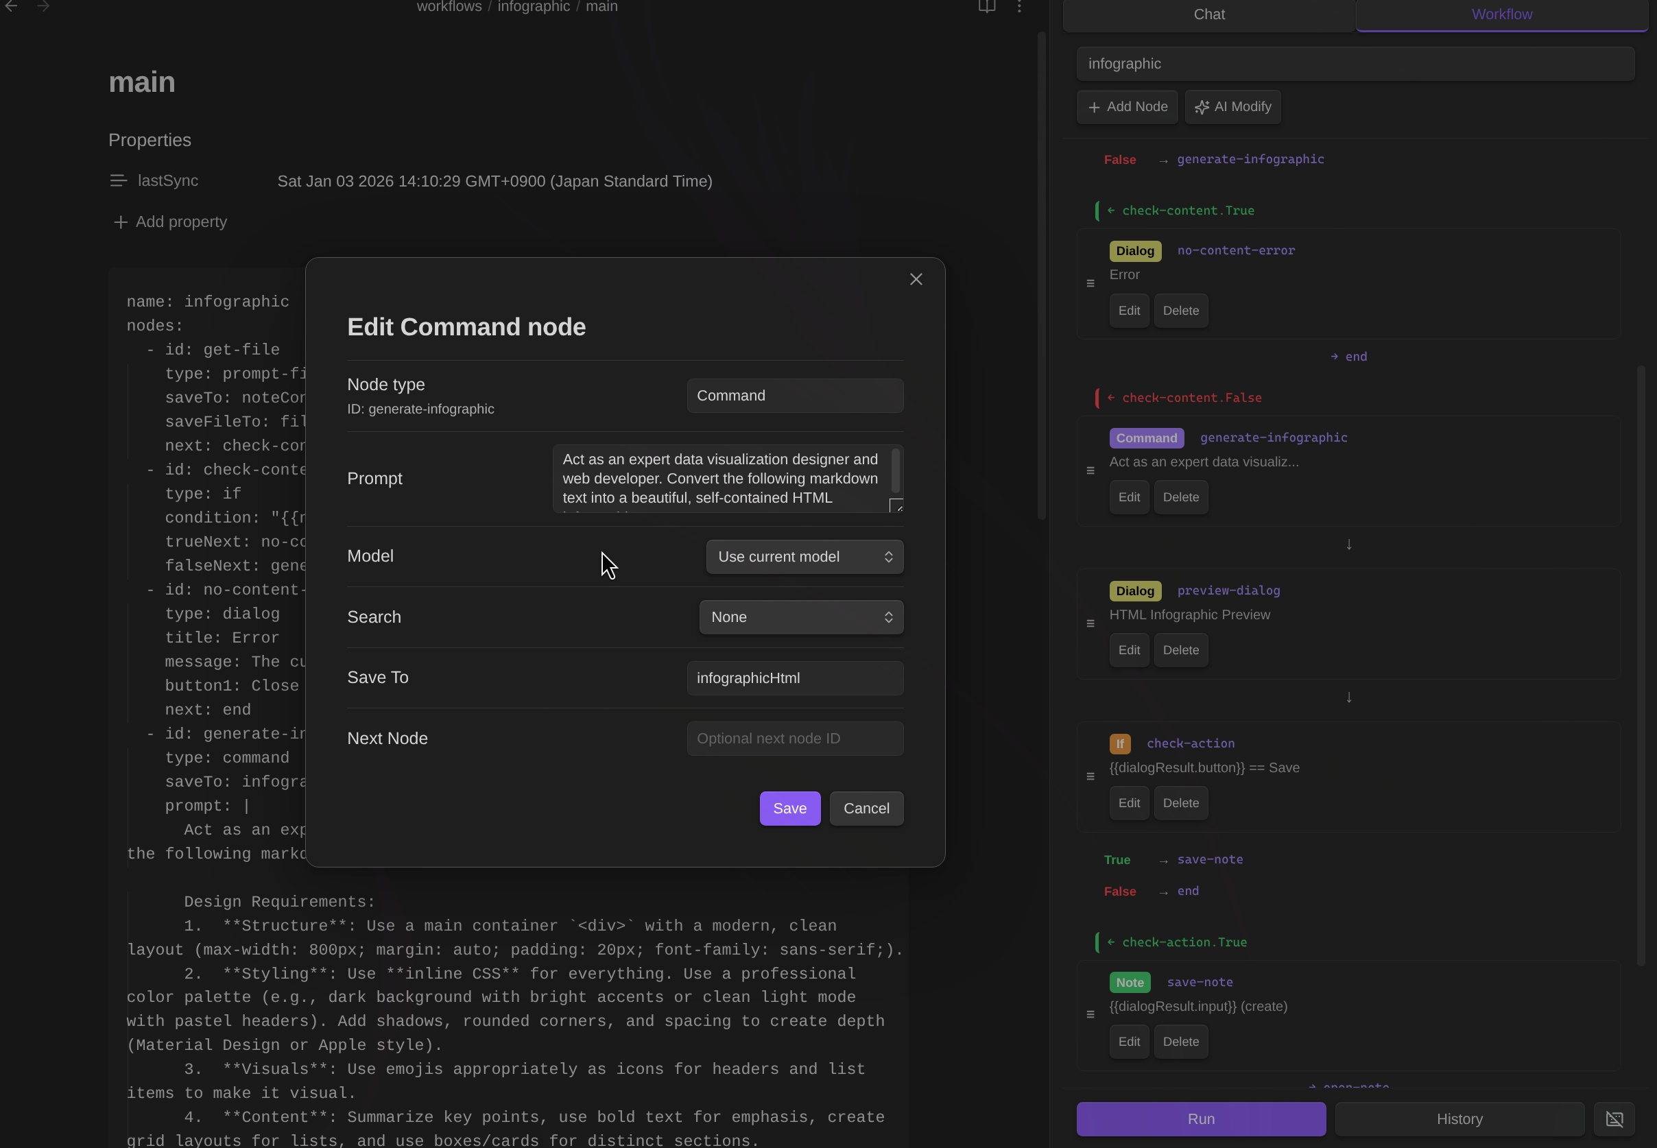Click the Prompt textarea scrollbar
Viewport: 1657px width, 1148px height.
pos(896,470)
